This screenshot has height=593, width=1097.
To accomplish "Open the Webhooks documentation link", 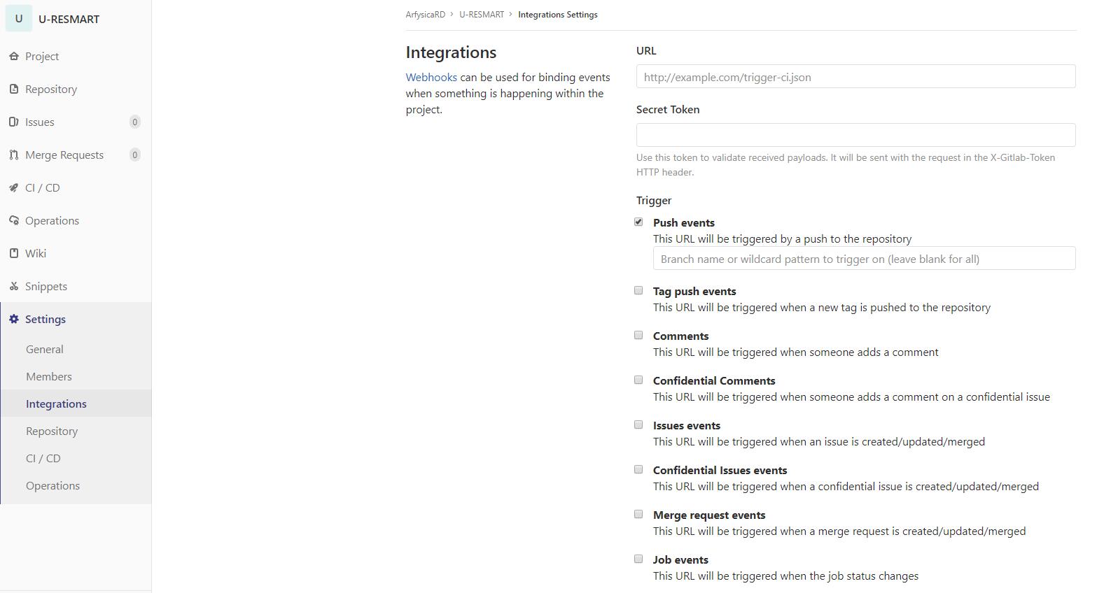I will click(431, 78).
